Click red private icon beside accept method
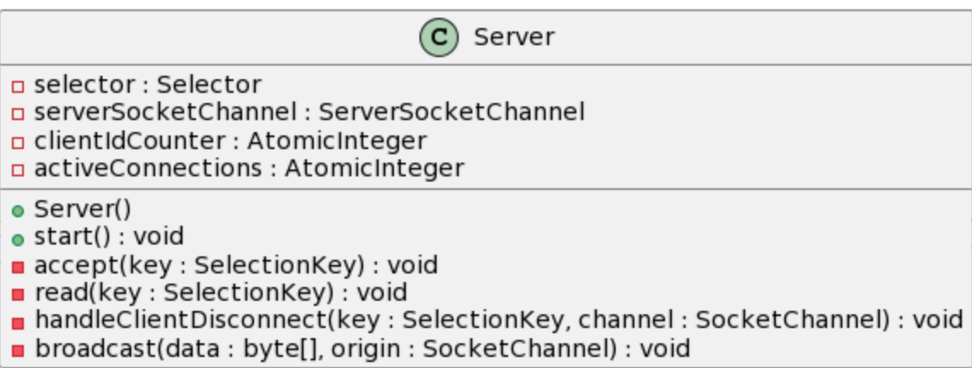The image size is (972, 368). [x=18, y=267]
